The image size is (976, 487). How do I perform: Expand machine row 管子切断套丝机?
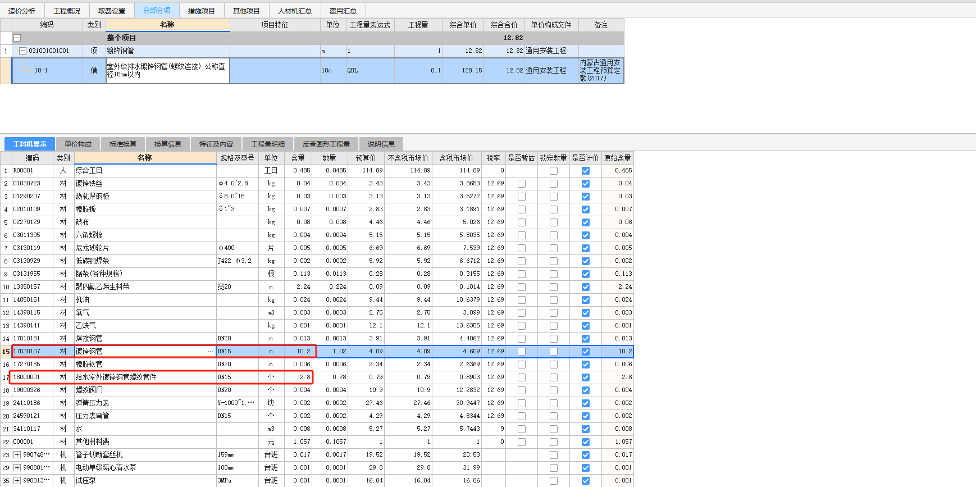click(17, 455)
